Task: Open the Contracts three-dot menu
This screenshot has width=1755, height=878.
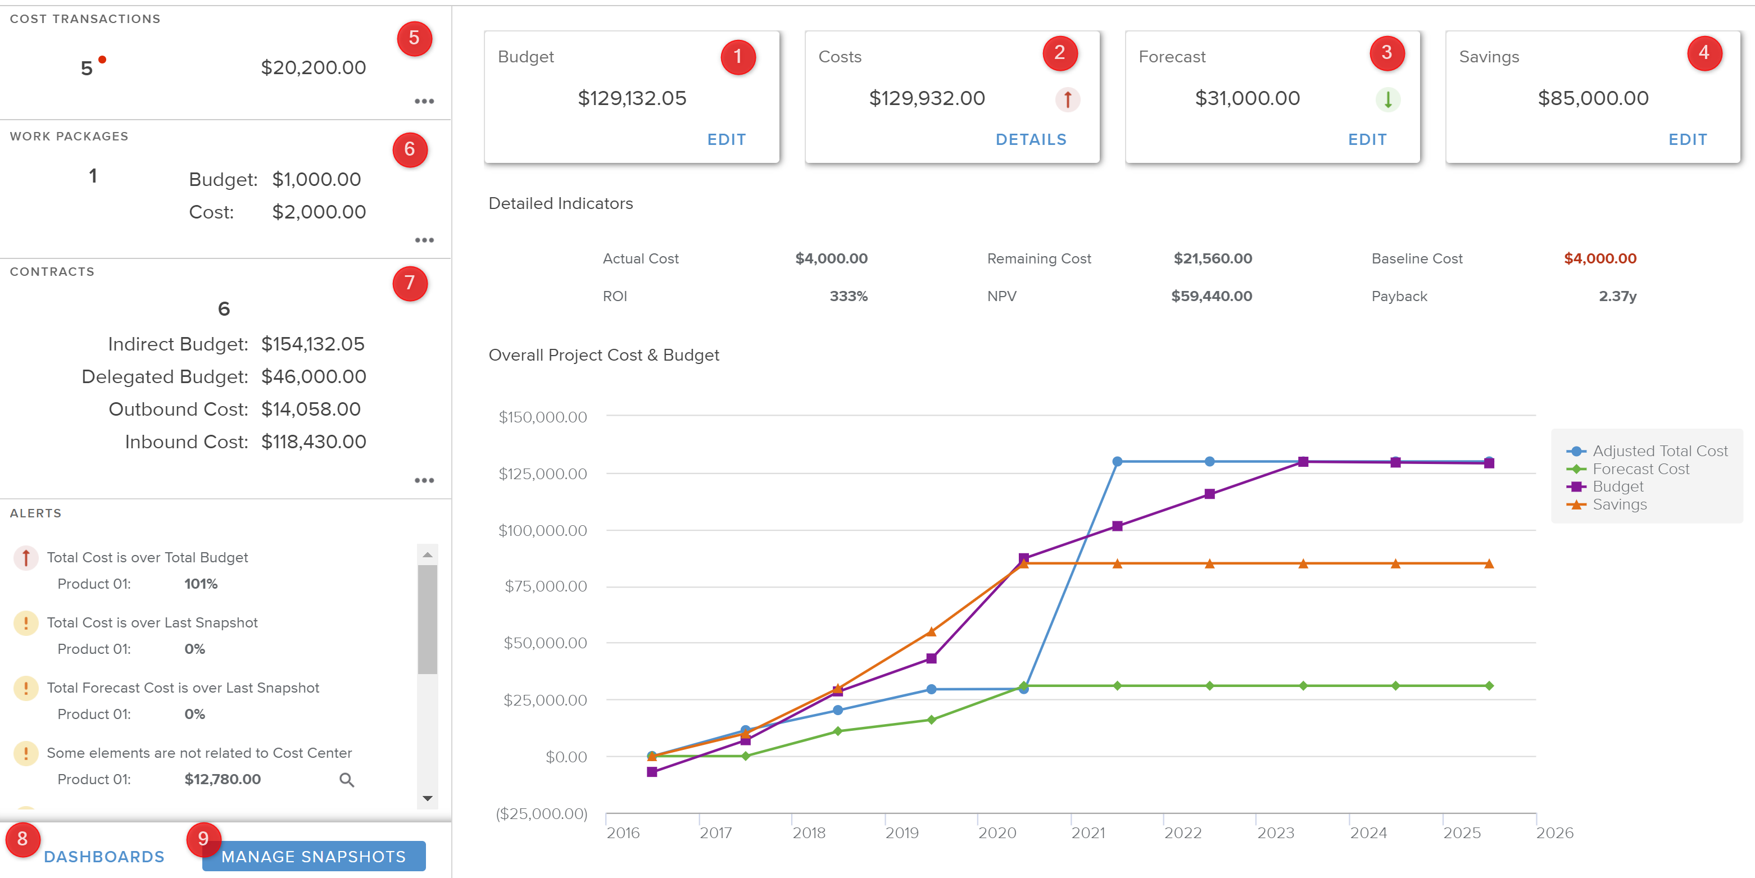Action: coord(424,481)
